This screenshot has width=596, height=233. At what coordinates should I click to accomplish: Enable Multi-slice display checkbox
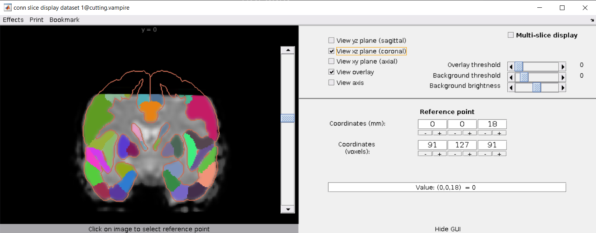(x=511, y=35)
